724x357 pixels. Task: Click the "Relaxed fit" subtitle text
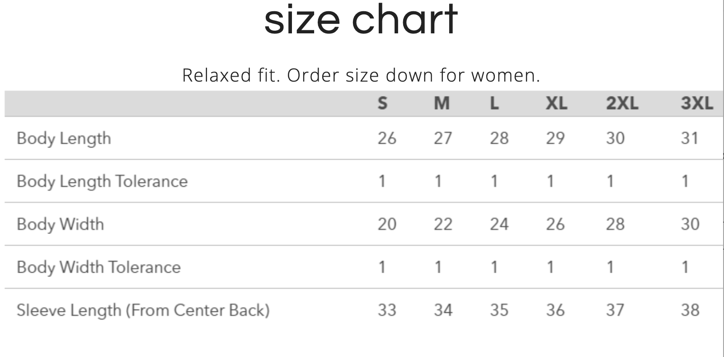pos(361,75)
